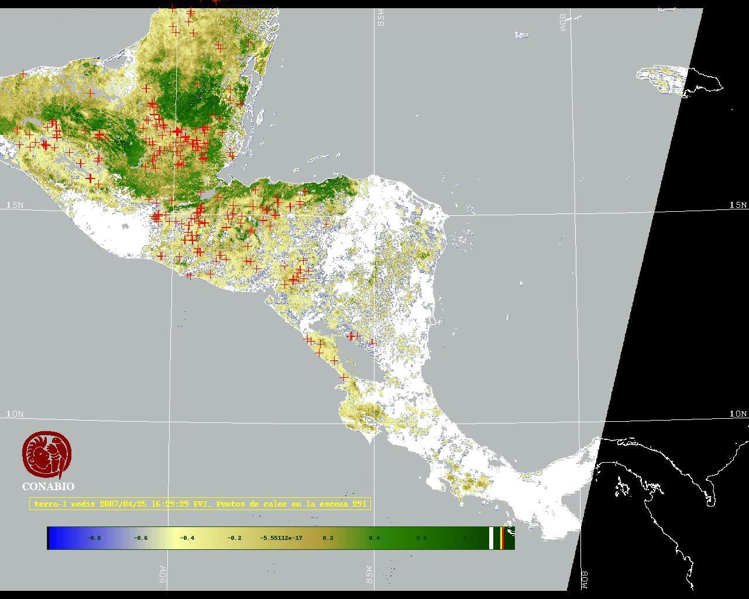Click the white marker band on the color bar
Image resolution: width=749 pixels, height=599 pixels.
(x=492, y=538)
